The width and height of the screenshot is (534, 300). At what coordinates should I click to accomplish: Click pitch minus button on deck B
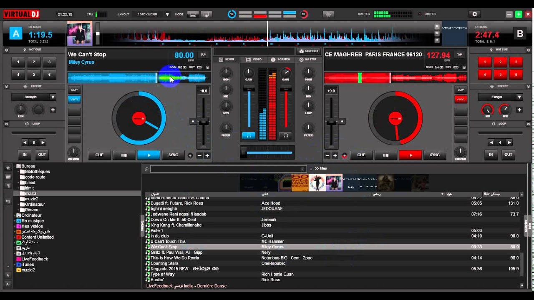click(327, 155)
